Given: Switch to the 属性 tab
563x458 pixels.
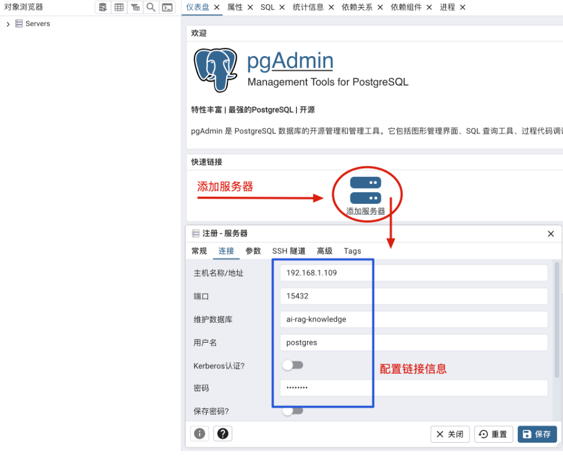Looking at the screenshot, I should click(x=235, y=7).
